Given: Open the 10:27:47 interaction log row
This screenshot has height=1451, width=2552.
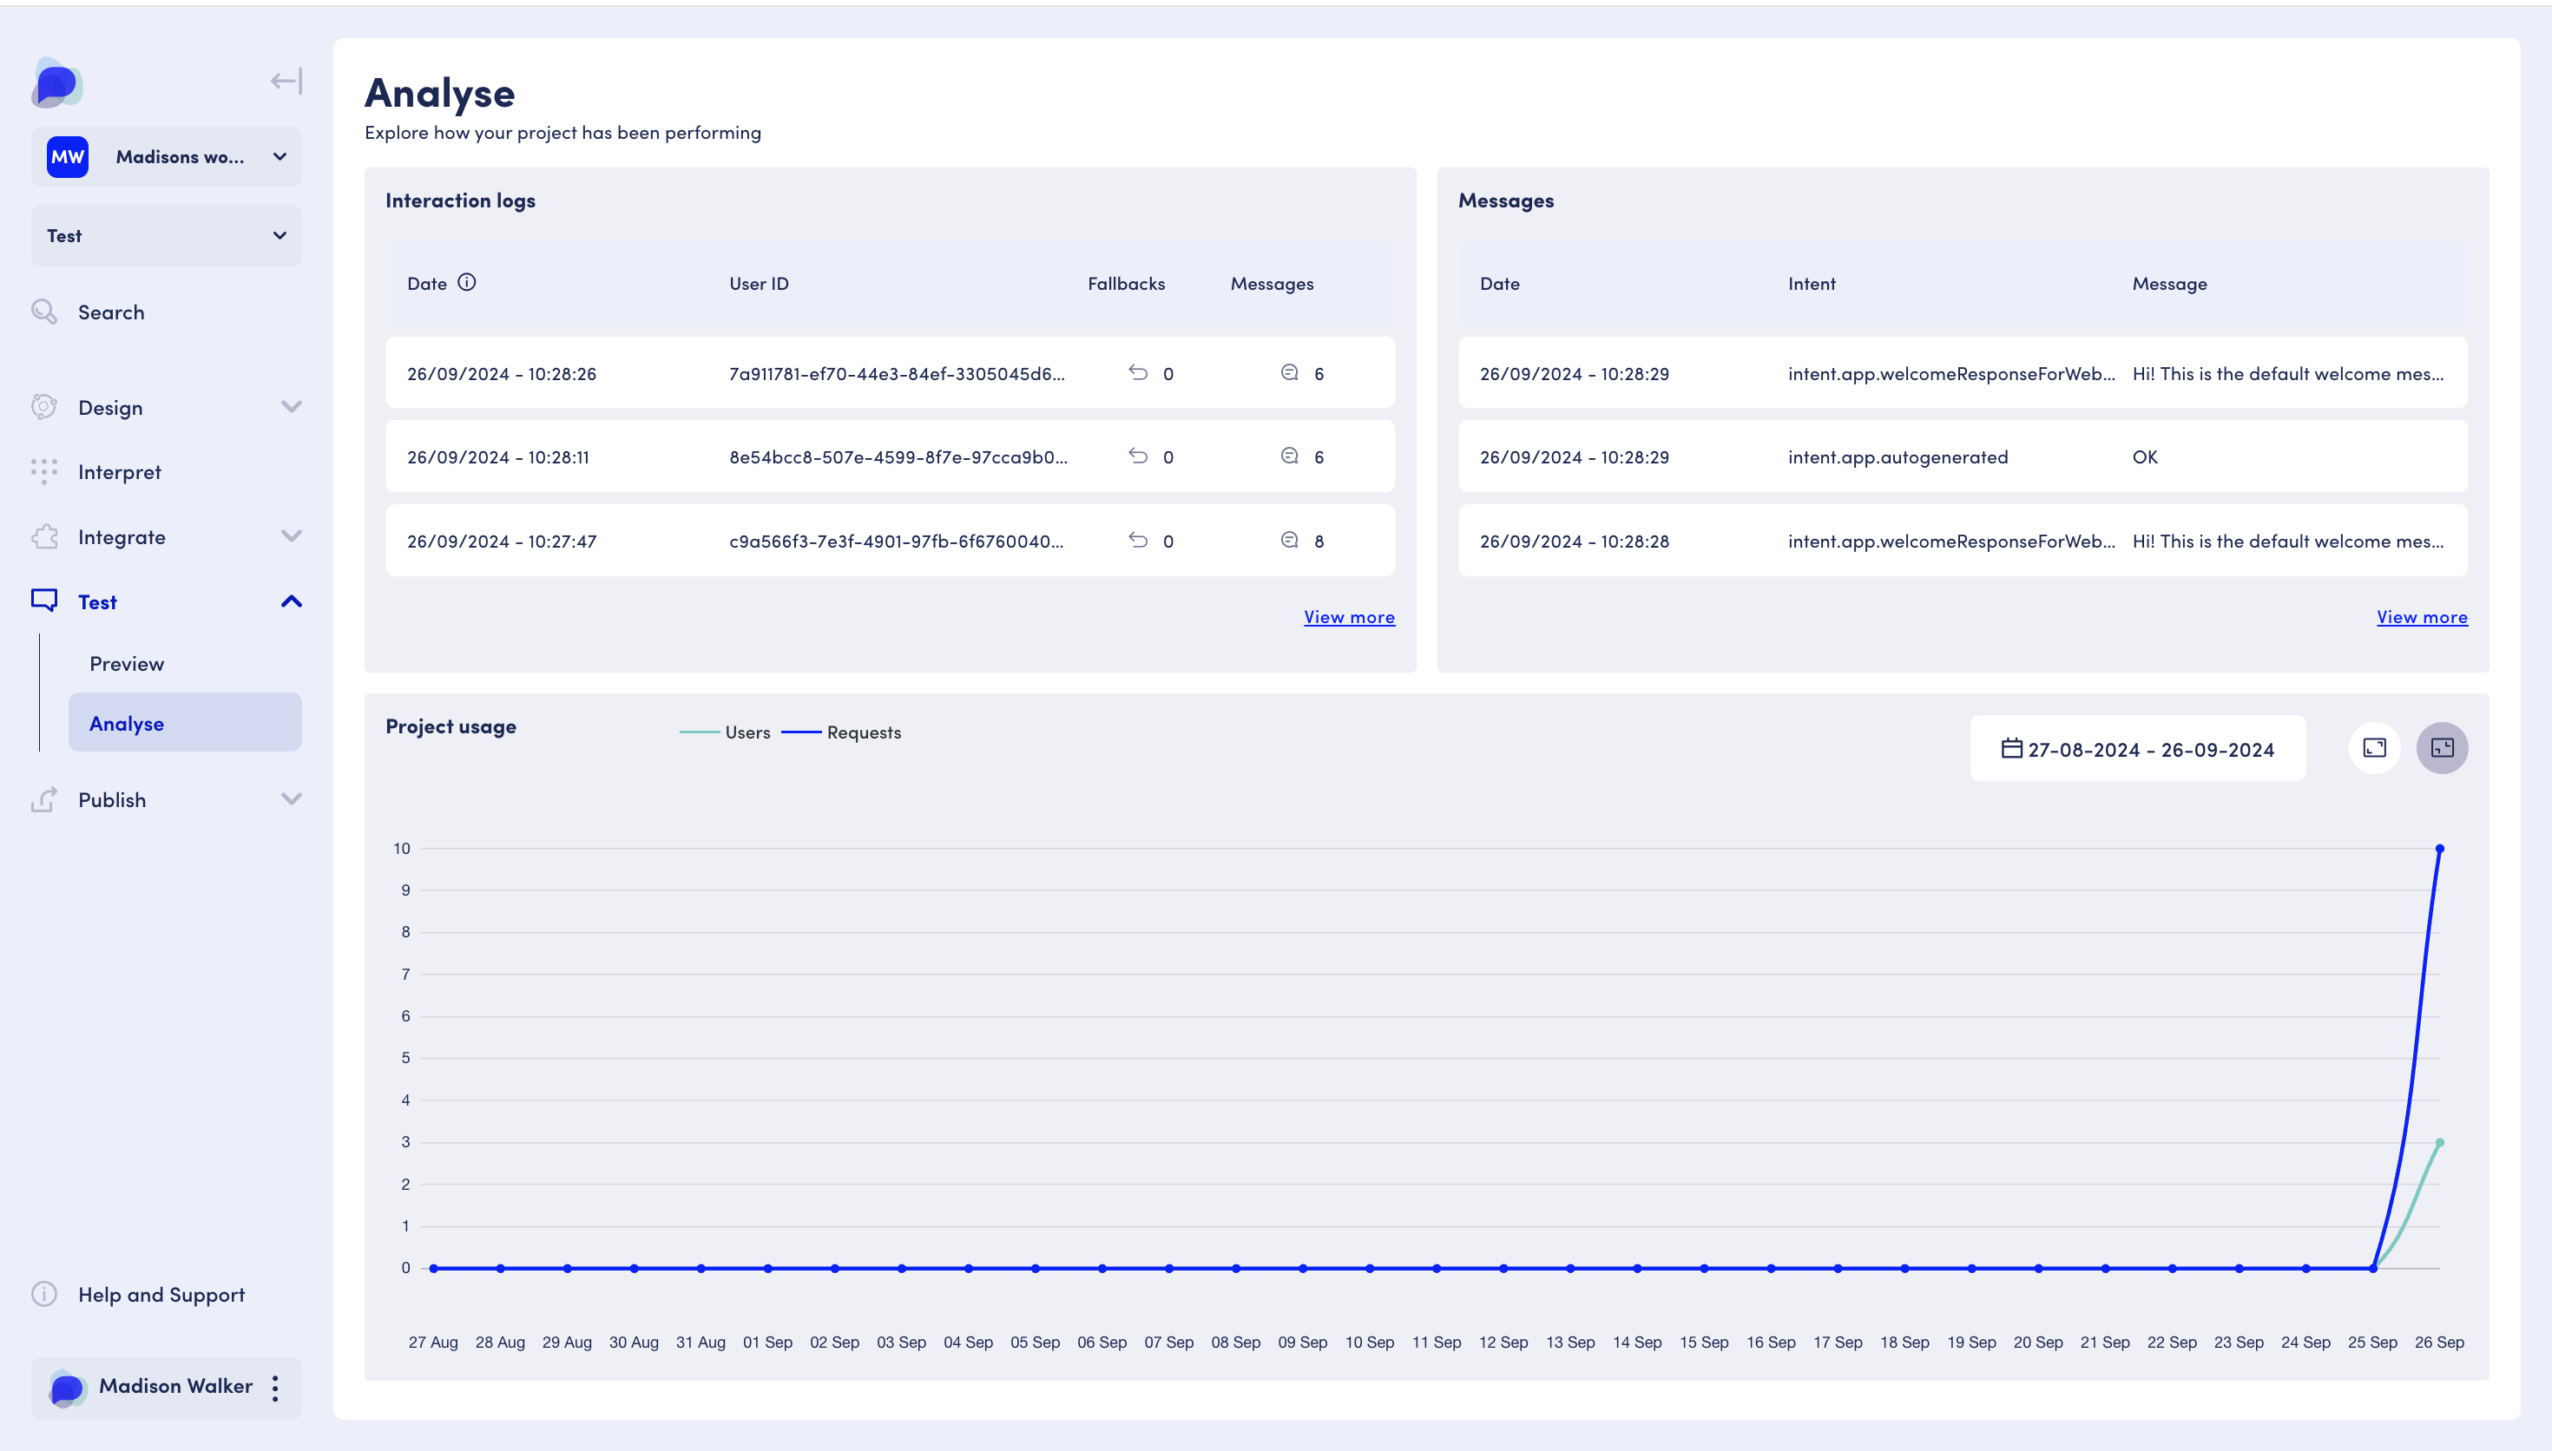Looking at the screenshot, I should tap(889, 542).
